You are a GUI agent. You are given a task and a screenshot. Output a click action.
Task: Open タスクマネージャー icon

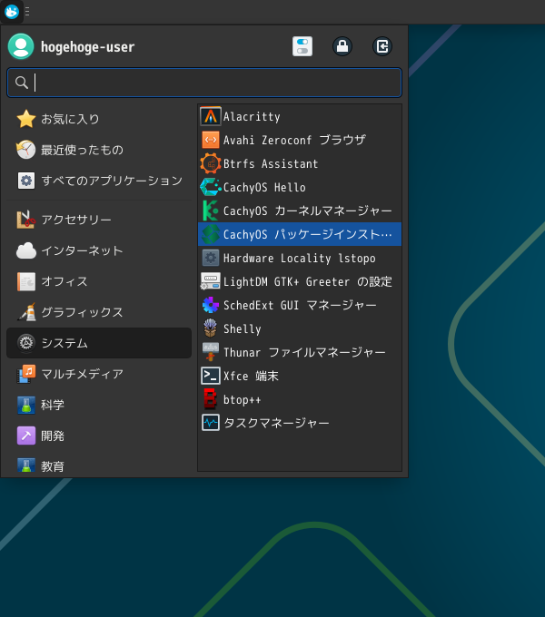(211, 423)
